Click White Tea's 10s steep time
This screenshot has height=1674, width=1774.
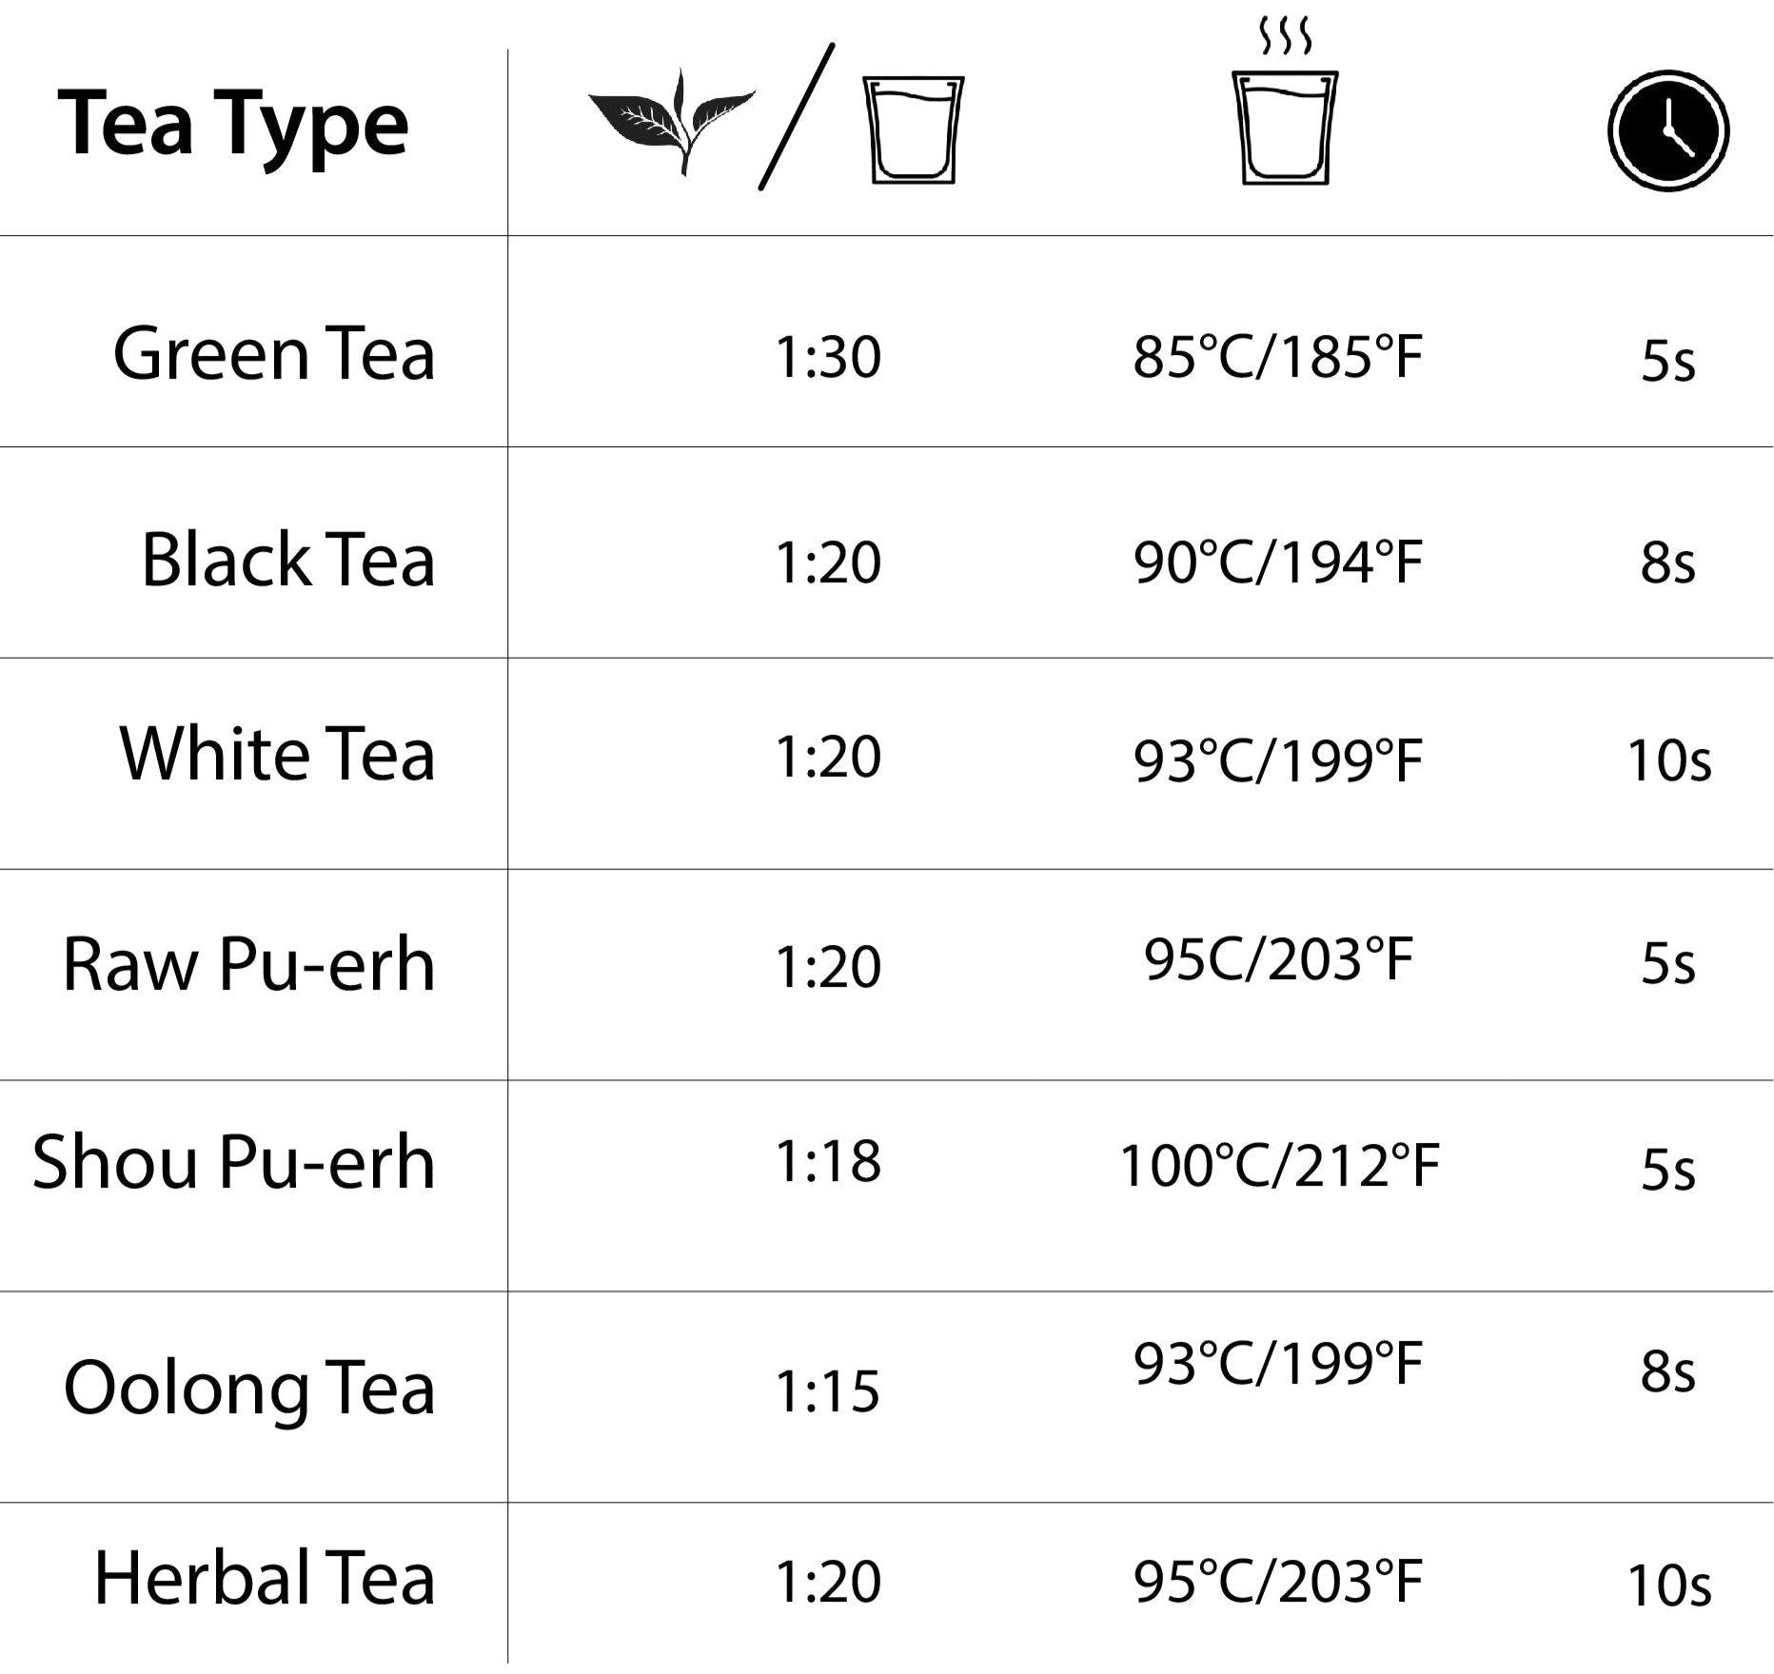point(1668,760)
